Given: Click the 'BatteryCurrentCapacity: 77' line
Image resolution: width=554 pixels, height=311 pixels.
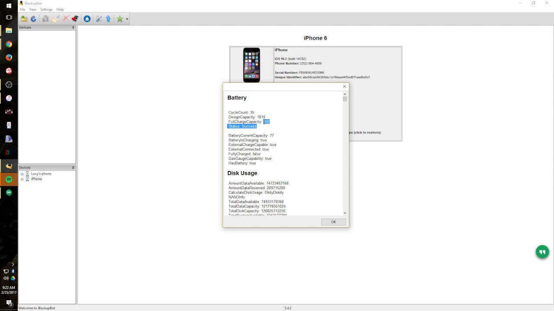Looking at the screenshot, I should tap(251, 136).
